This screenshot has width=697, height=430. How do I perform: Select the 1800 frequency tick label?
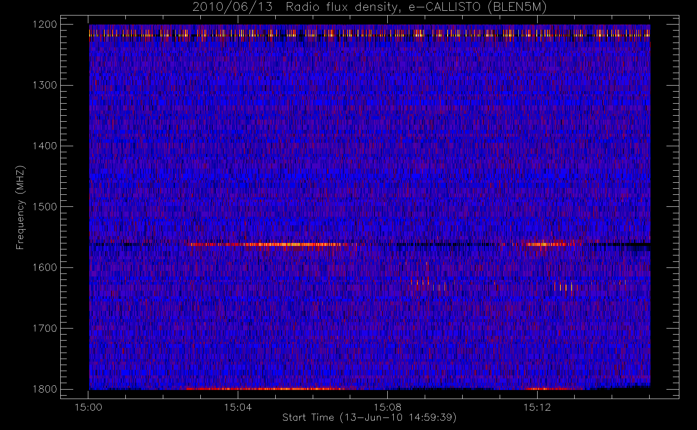click(x=45, y=389)
